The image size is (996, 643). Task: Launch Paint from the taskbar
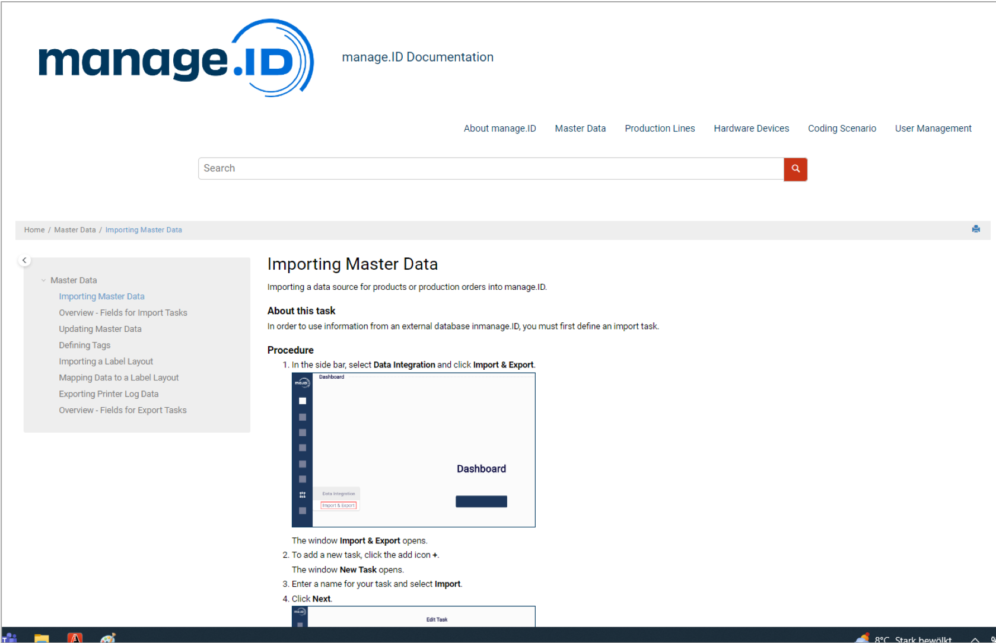107,637
